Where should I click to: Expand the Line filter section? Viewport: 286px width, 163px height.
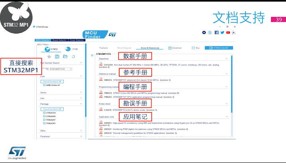click(81, 98)
